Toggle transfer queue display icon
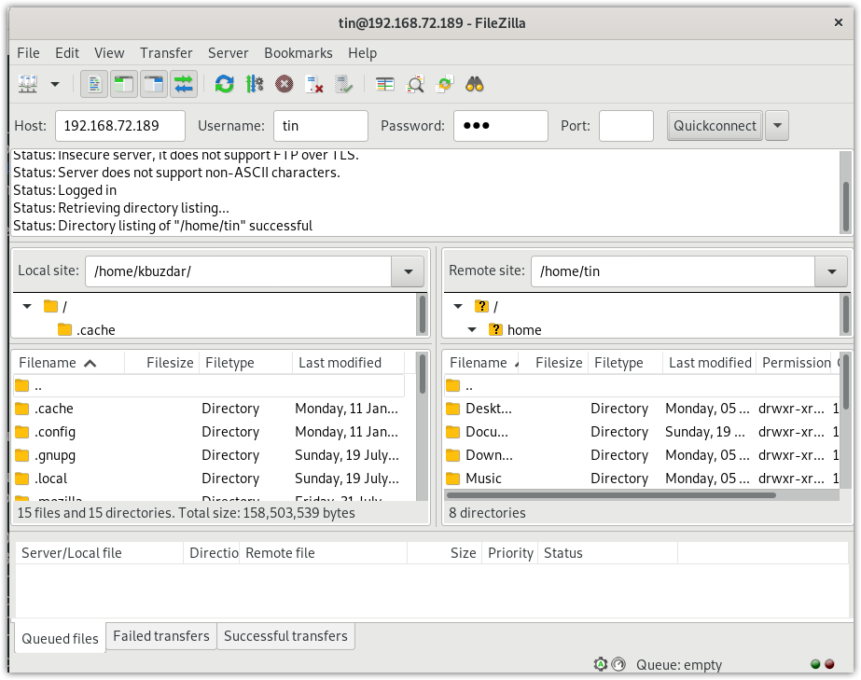Viewport: 861px width, 680px height. tap(183, 85)
